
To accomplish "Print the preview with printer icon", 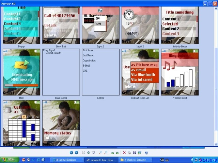I will (129, 152).
